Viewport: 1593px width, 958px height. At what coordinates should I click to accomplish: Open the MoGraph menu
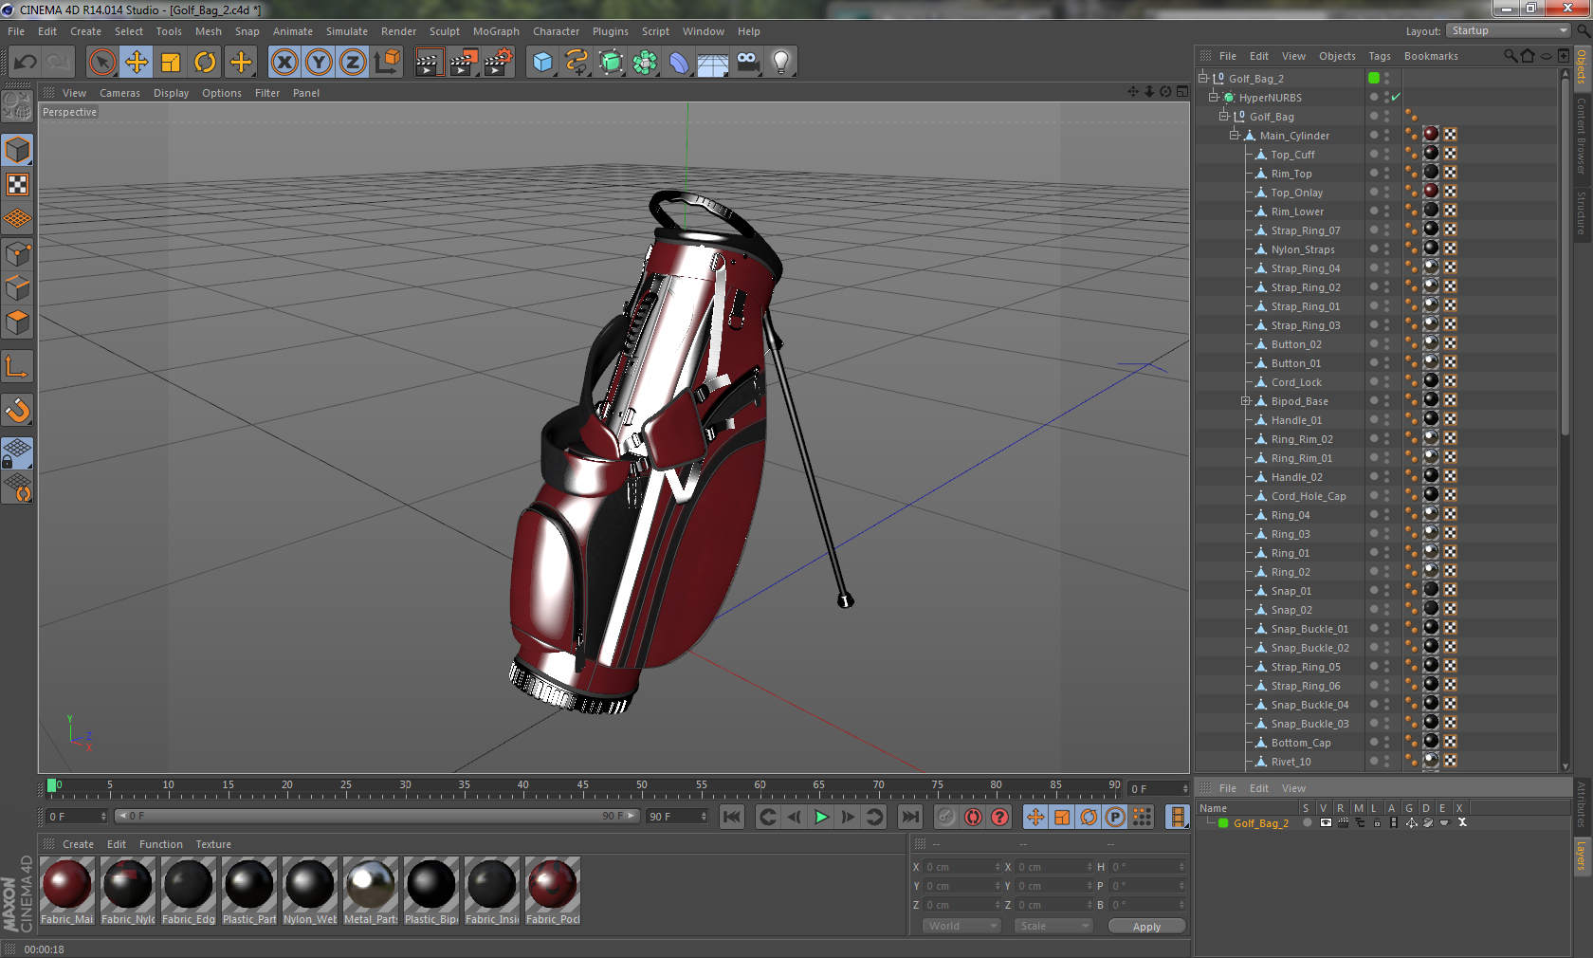(496, 31)
